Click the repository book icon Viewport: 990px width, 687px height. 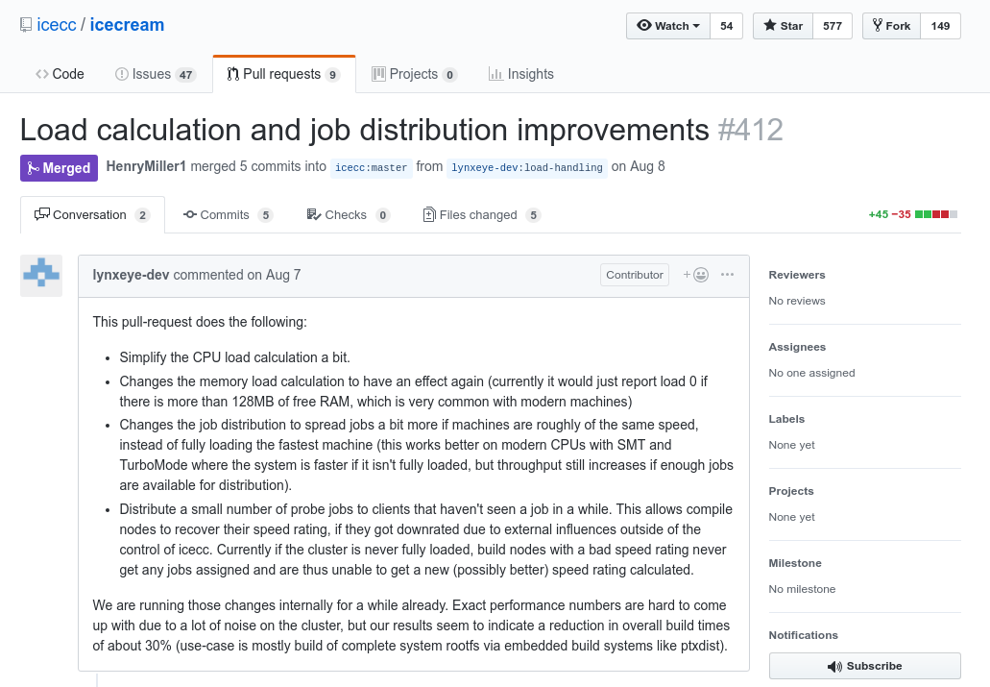click(x=26, y=25)
